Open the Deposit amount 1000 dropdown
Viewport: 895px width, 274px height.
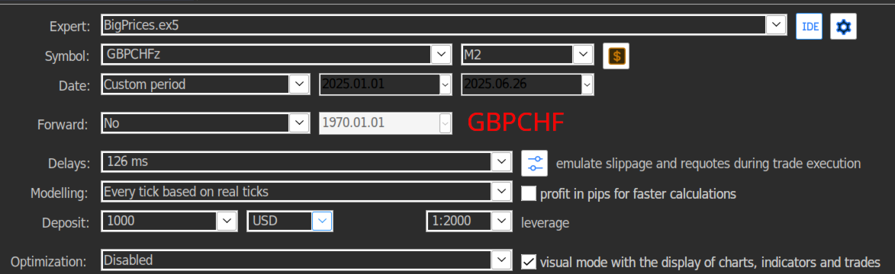click(x=227, y=221)
